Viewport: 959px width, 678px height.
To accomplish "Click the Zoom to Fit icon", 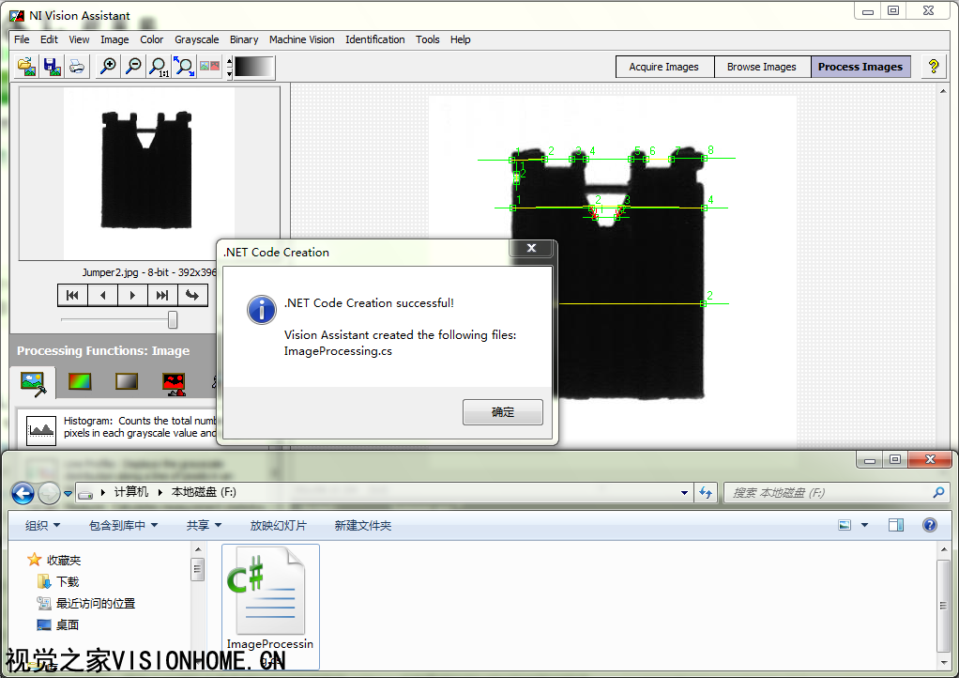I will 184,67.
